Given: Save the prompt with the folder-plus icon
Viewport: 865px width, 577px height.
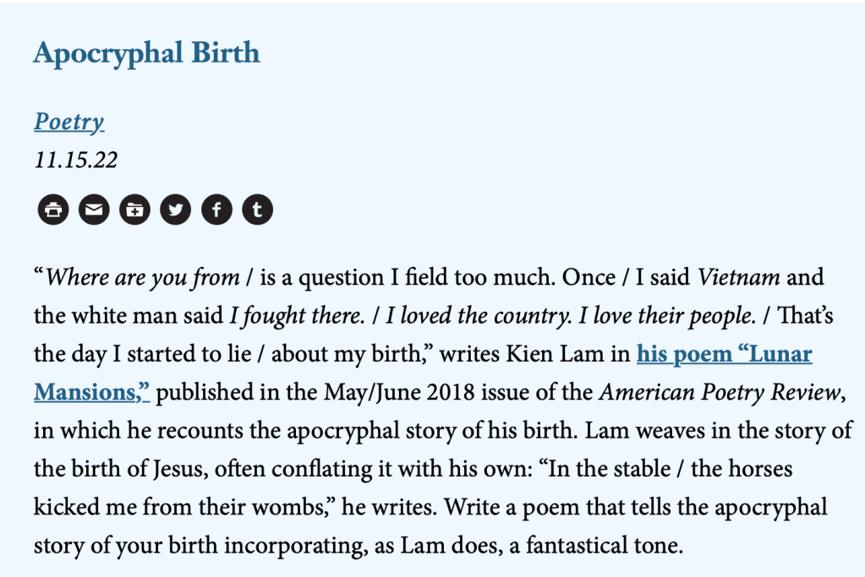Looking at the screenshot, I should tap(134, 210).
